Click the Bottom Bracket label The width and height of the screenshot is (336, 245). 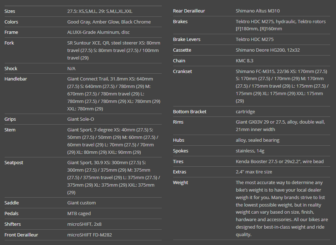click(190, 111)
